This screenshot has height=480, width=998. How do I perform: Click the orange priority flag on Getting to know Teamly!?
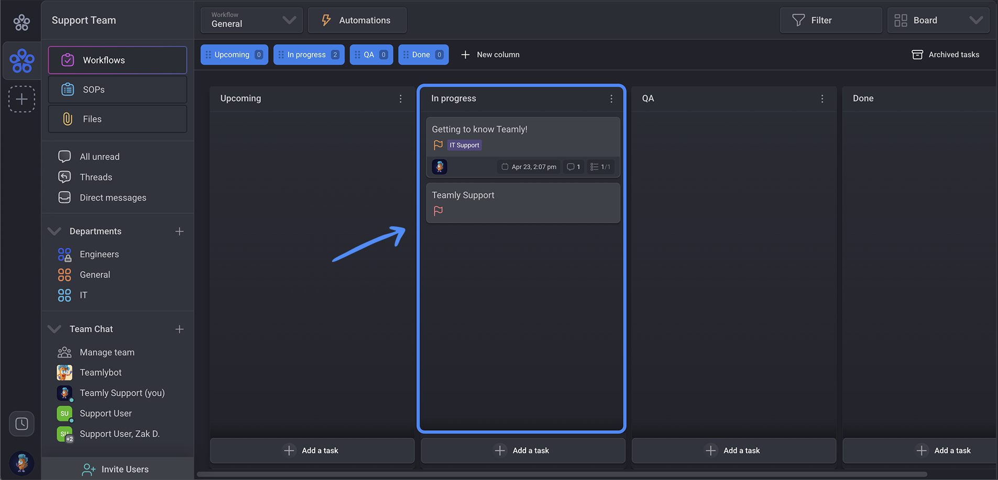(438, 145)
